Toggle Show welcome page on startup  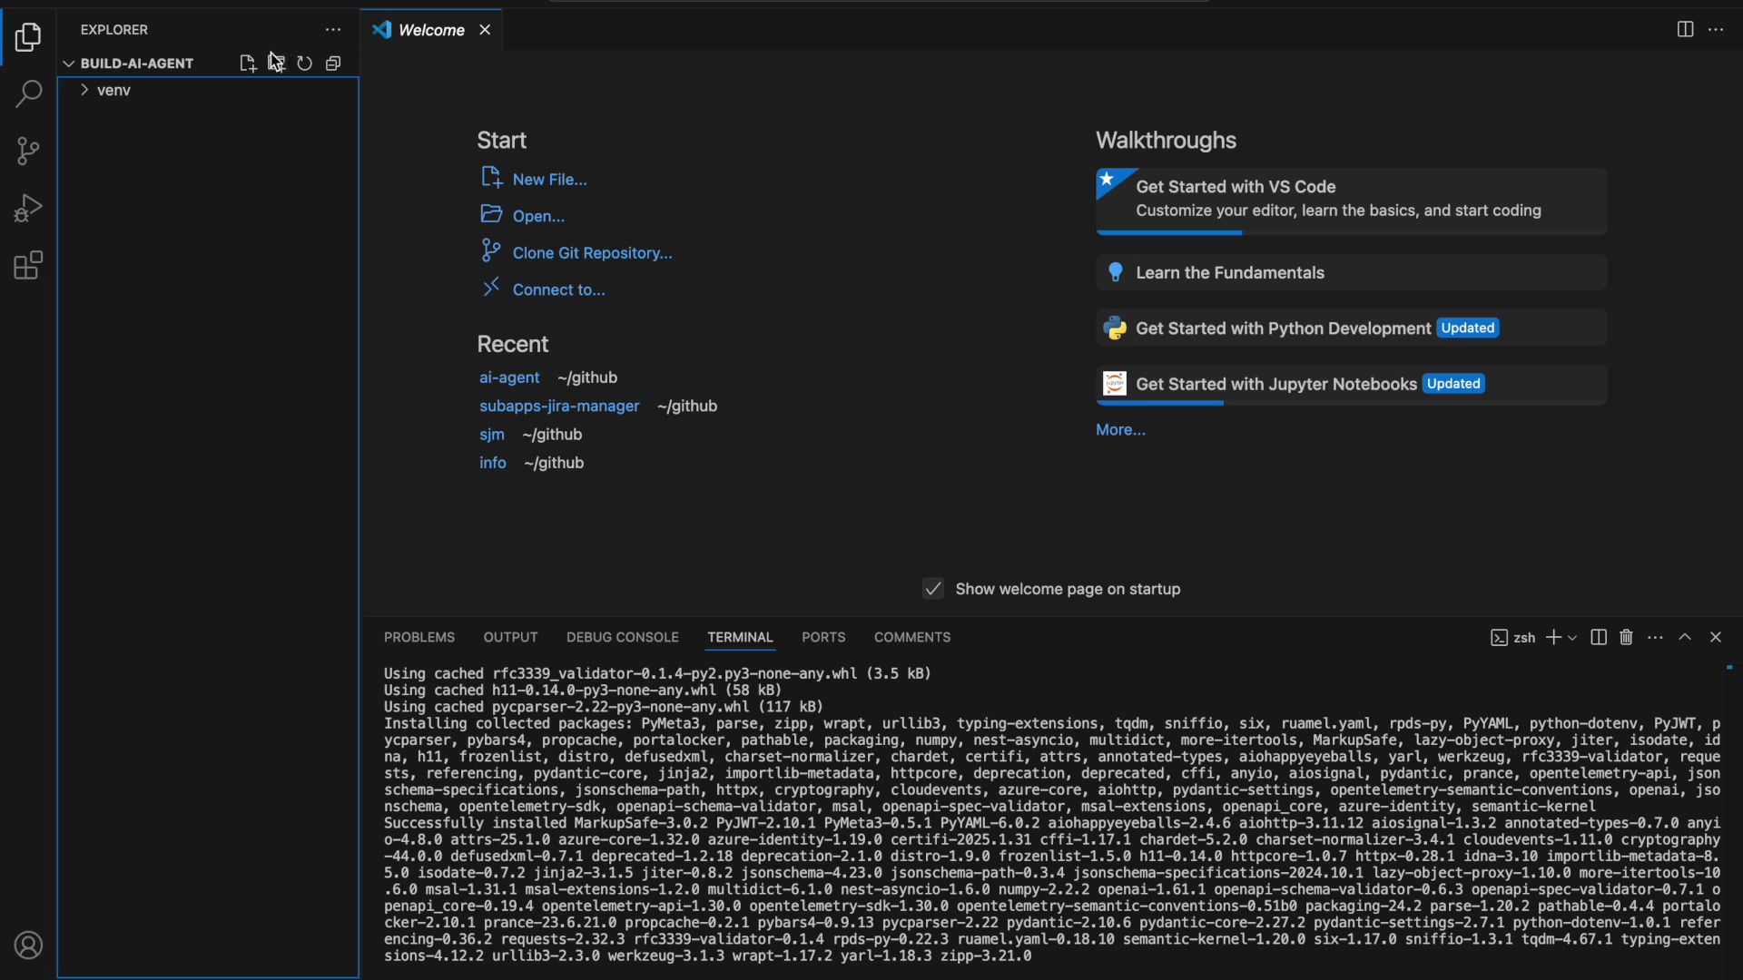[x=933, y=590]
